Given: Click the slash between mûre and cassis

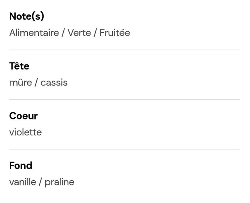Looking at the screenshot, I should [36, 82].
